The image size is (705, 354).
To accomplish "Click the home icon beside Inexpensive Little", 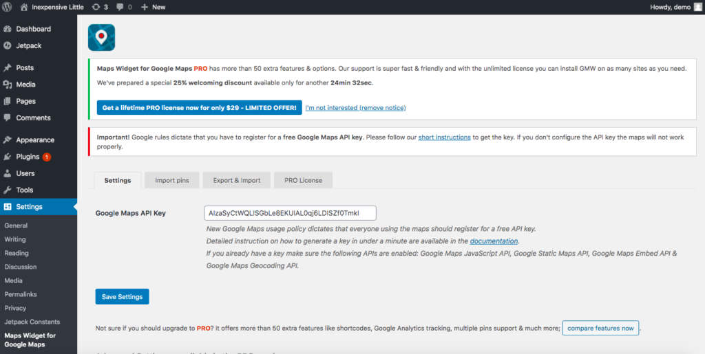I will click(x=24, y=7).
